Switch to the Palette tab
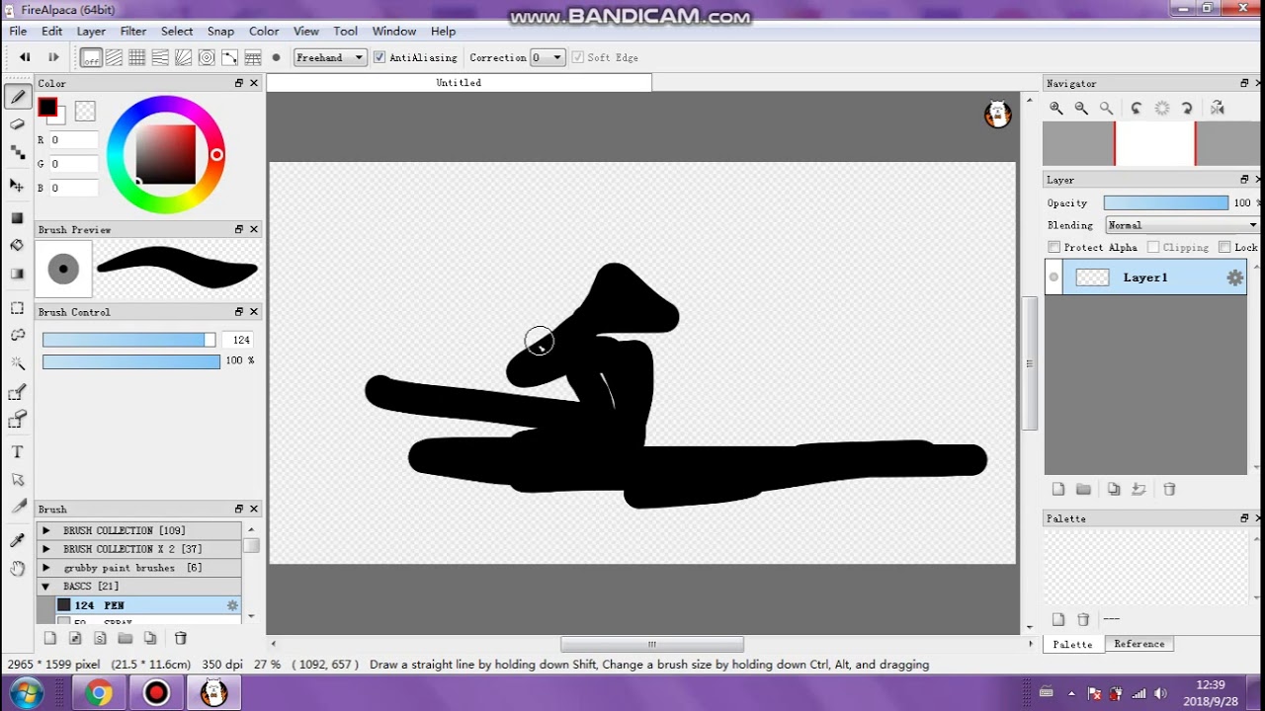 pyautogui.click(x=1072, y=644)
